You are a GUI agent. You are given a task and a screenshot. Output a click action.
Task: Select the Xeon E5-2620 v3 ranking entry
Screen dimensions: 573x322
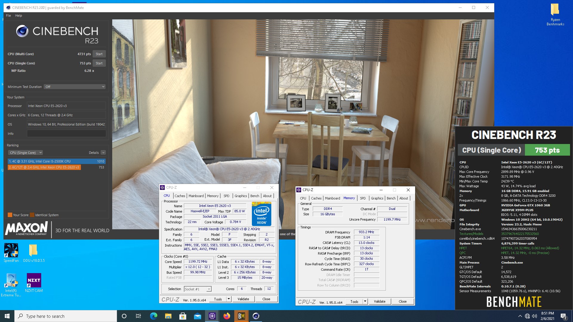[x=57, y=167]
